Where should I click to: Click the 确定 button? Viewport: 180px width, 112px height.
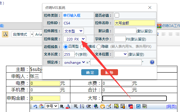click(x=90, y=72)
